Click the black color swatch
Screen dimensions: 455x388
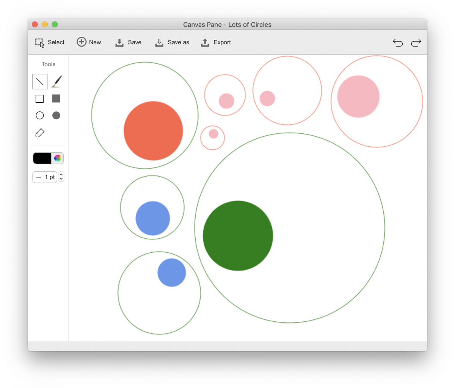[x=42, y=158]
